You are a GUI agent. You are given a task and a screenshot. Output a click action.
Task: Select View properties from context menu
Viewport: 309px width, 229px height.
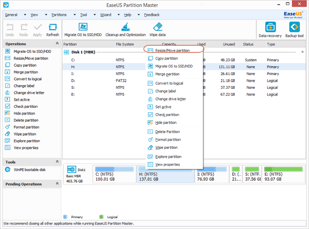coord(174,164)
